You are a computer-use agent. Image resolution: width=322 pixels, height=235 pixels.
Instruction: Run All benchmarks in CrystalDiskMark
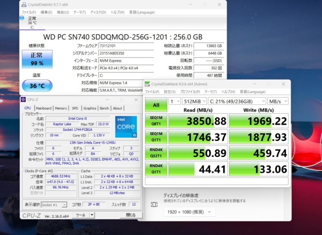coord(156,105)
